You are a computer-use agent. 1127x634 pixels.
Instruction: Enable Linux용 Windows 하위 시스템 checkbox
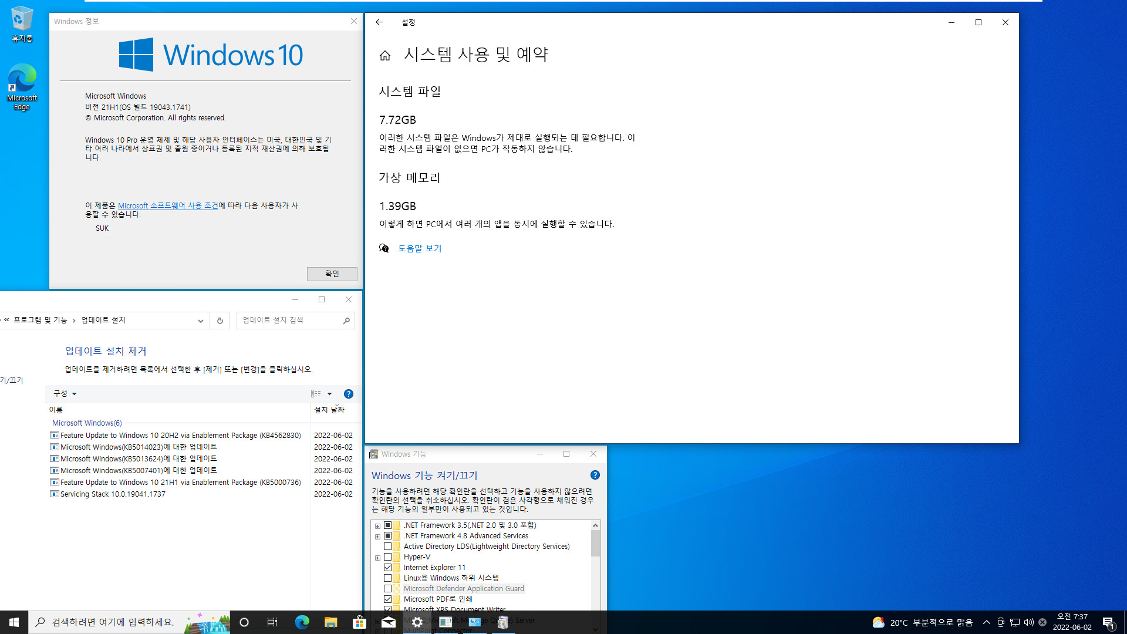[387, 578]
